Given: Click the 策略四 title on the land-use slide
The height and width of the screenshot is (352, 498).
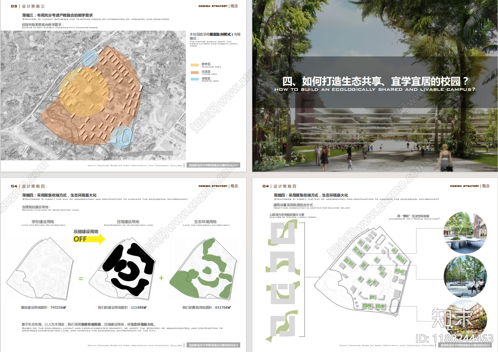Looking at the screenshot, I should 59,195.
